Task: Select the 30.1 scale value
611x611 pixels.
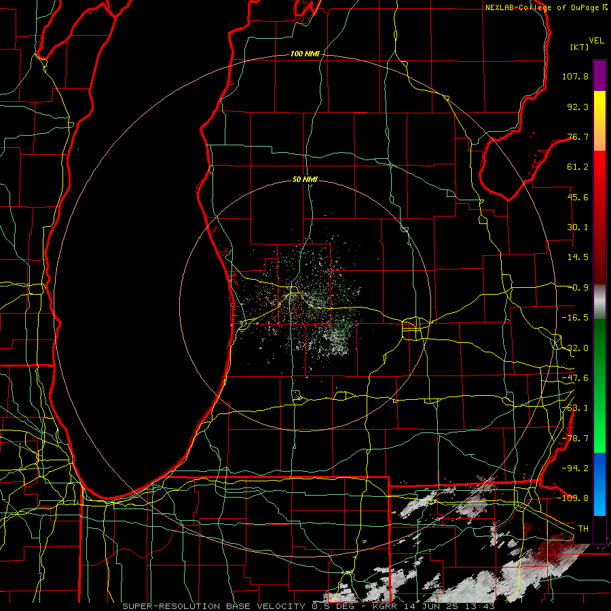Action: click(578, 227)
